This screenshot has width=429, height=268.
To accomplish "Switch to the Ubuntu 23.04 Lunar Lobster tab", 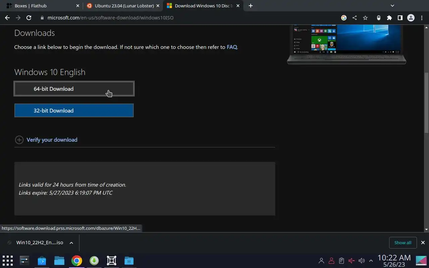I will [123, 6].
